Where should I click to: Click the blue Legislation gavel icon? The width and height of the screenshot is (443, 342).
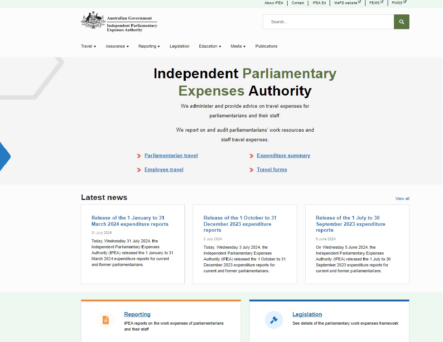point(274,320)
